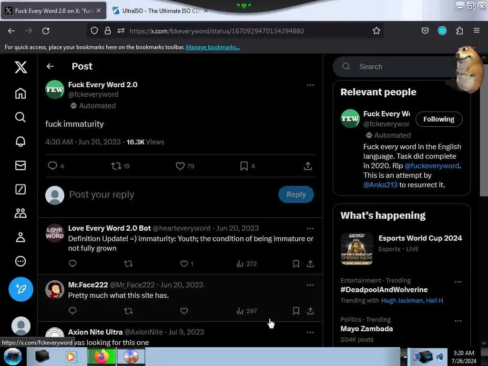View analytics of reply with 272 views
Image resolution: width=488 pixels, height=366 pixels.
tap(246, 264)
